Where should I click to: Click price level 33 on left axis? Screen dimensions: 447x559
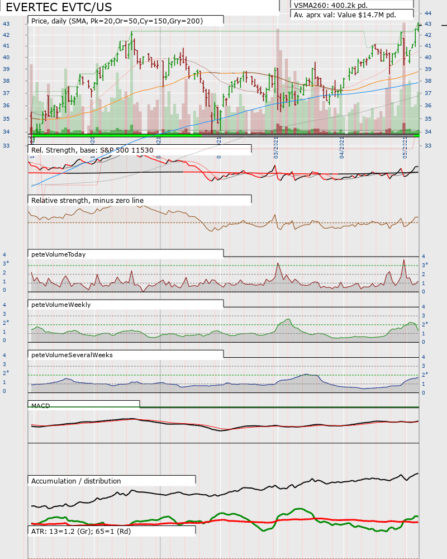[x=6, y=145]
